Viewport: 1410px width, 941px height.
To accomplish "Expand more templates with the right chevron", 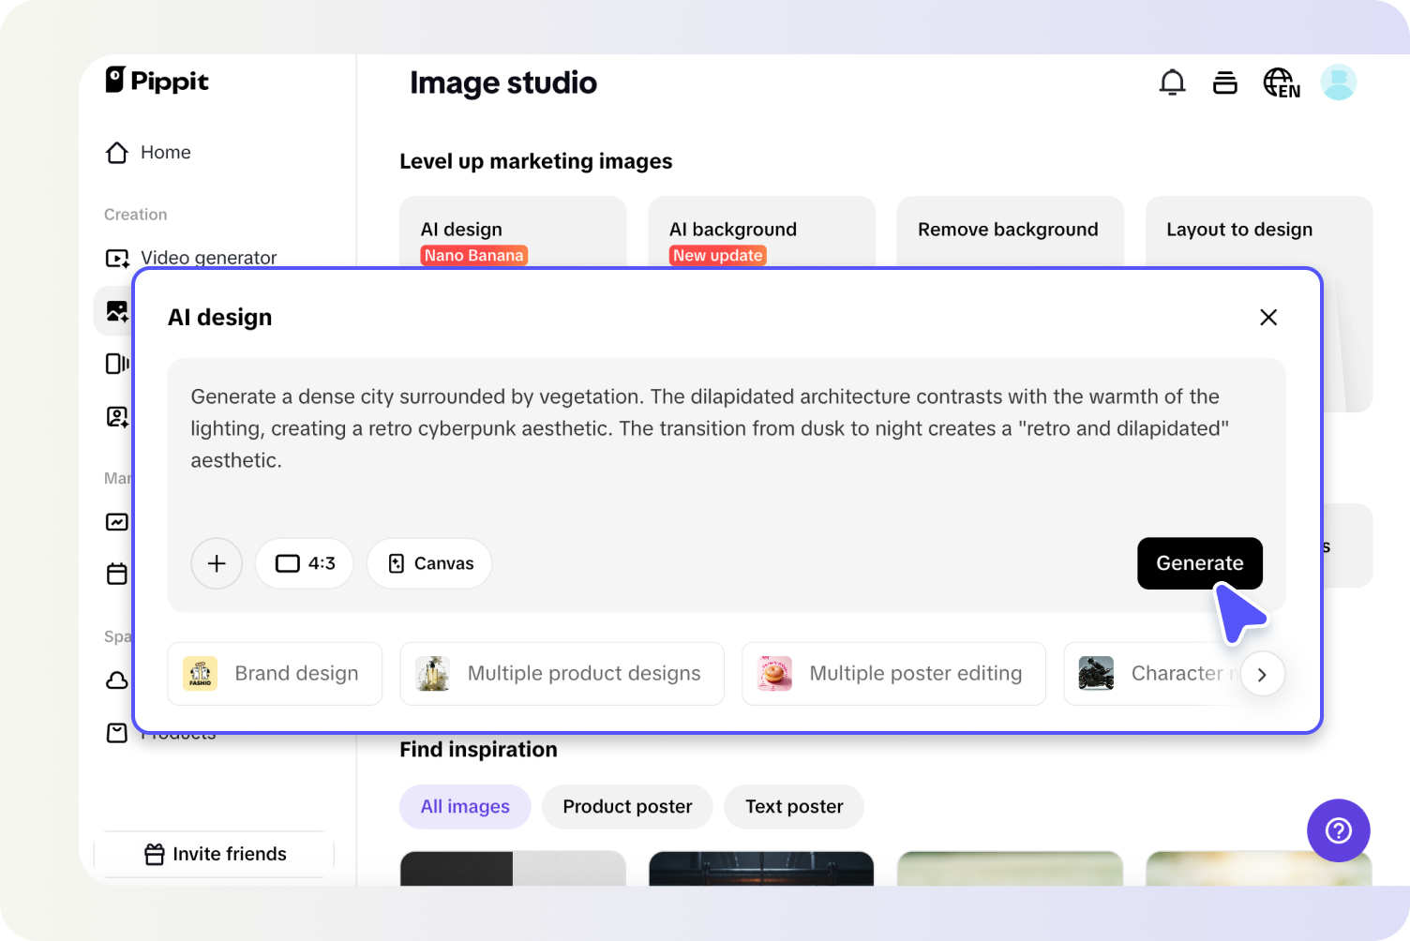I will click(1263, 674).
